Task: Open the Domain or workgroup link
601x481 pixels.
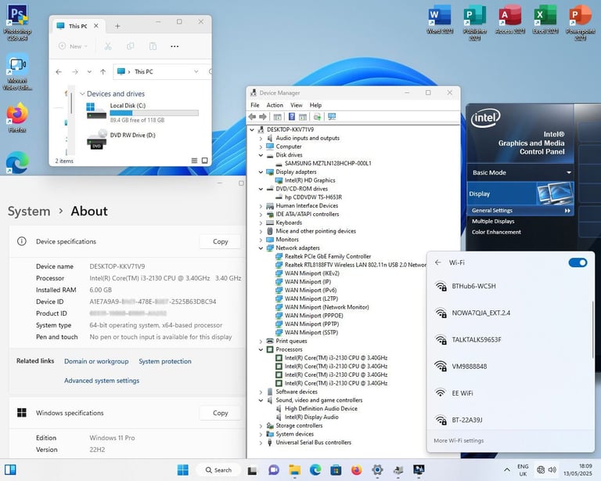Action: tap(96, 361)
